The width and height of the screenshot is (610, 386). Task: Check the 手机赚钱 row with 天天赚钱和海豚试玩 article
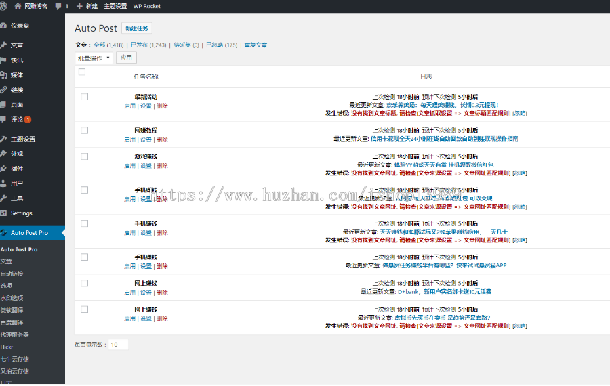point(85,223)
